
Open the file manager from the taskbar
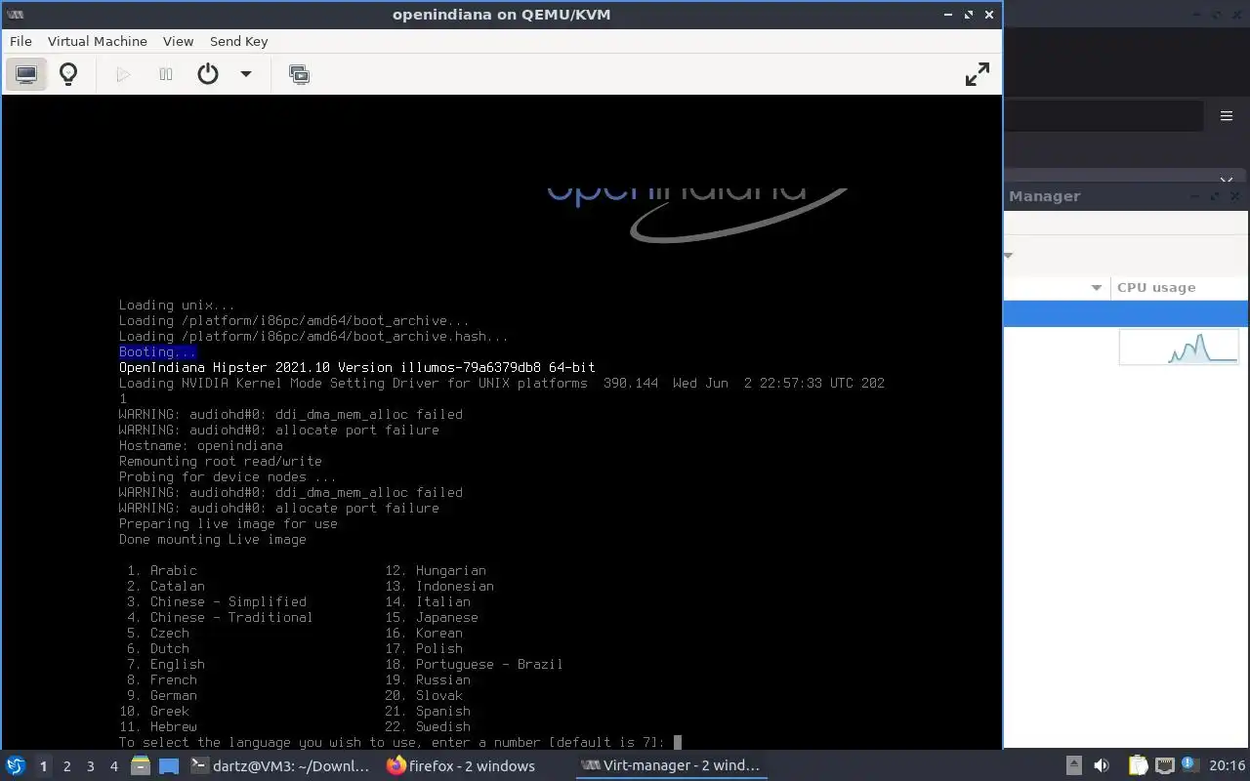coord(141,765)
